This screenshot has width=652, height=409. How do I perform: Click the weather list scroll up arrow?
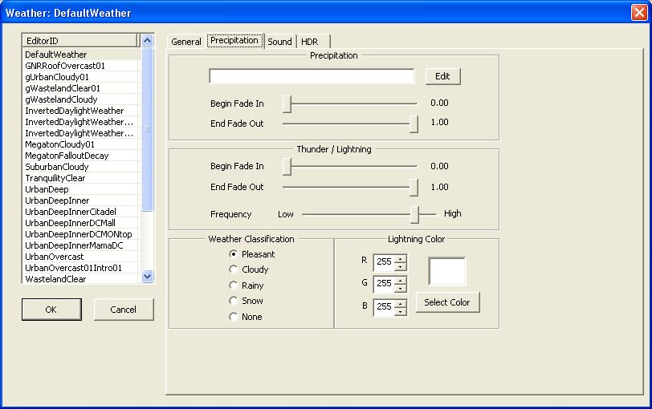[x=147, y=41]
